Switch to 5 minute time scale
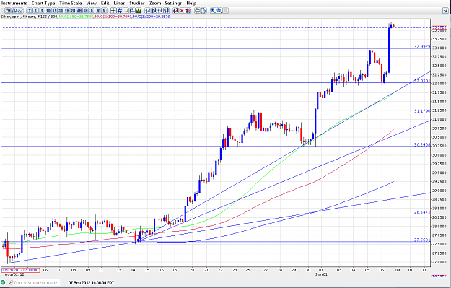 coord(42,11)
